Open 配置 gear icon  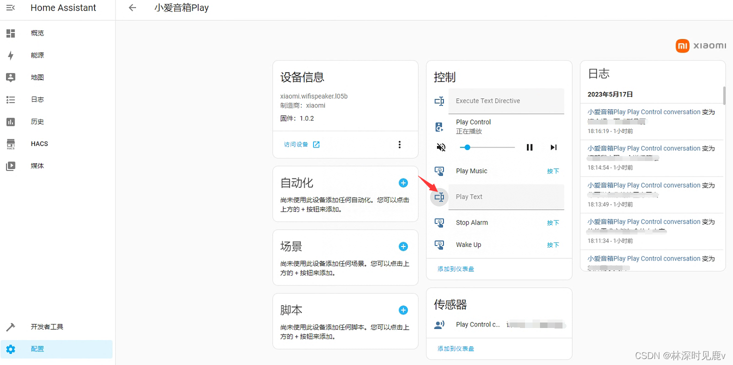(x=10, y=349)
